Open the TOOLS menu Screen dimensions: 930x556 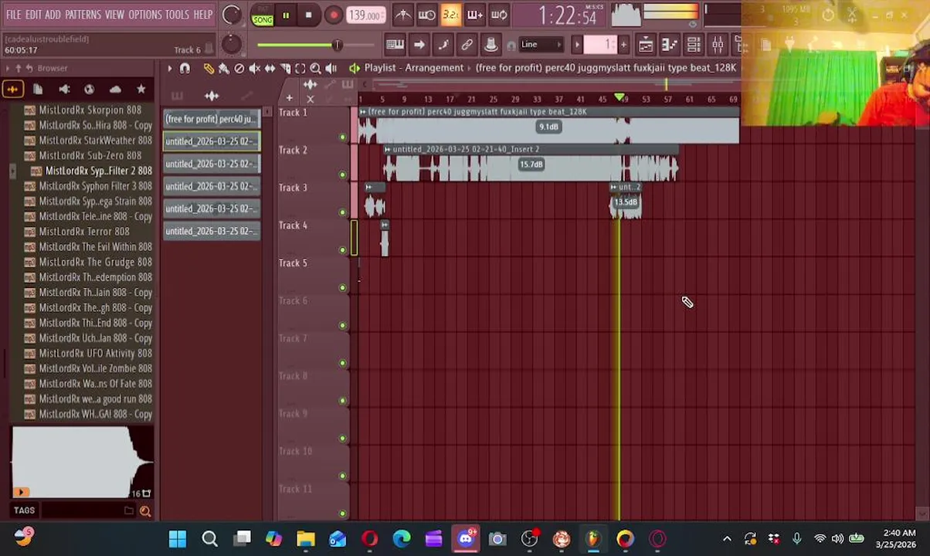pyautogui.click(x=177, y=15)
